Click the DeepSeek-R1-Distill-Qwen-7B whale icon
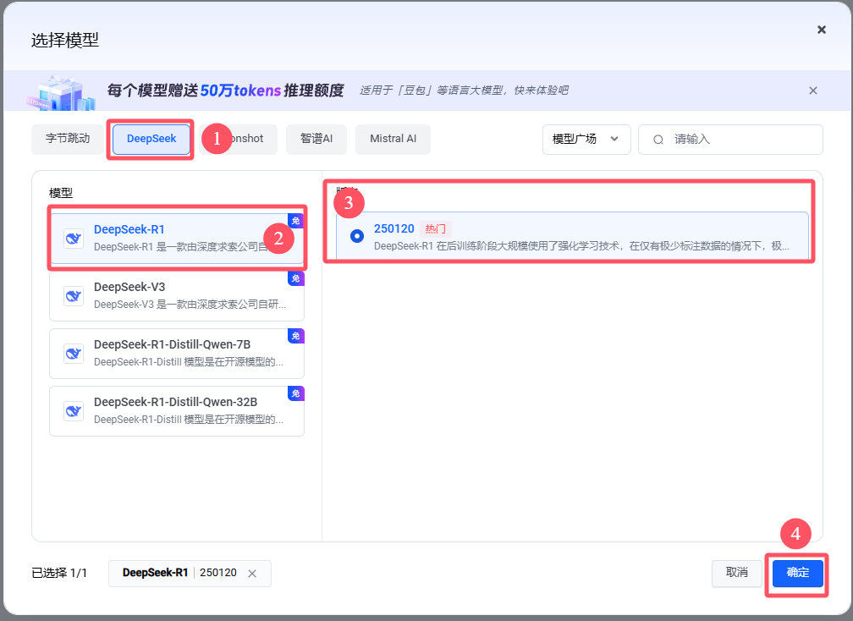This screenshot has width=853, height=621. 74,354
